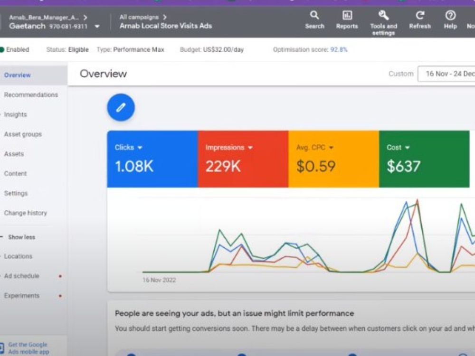475x356 pixels.
Task: Click the Budget US$32.00/day text
Action: pos(212,50)
